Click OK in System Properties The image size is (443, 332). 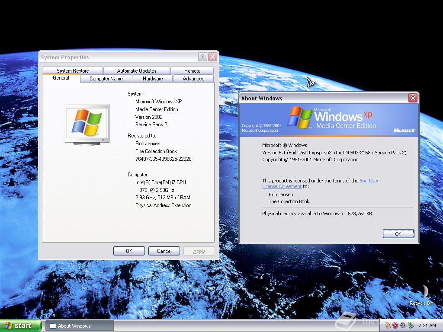(x=129, y=251)
